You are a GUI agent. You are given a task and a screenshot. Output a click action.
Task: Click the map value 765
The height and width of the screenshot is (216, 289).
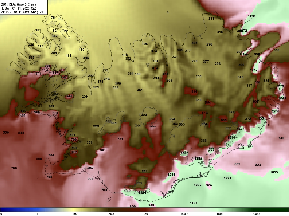74,152
